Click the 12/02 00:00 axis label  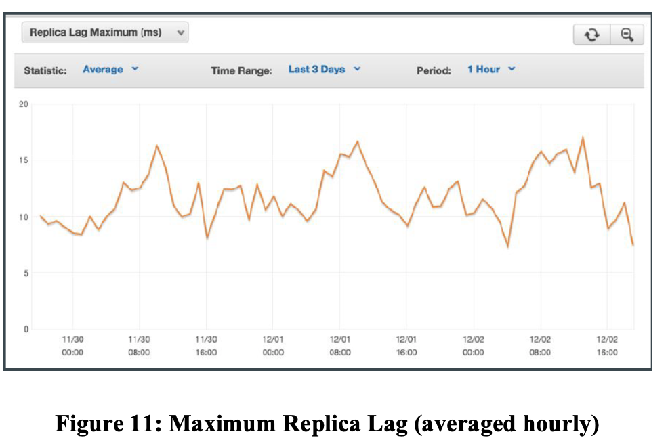pyautogui.click(x=474, y=346)
